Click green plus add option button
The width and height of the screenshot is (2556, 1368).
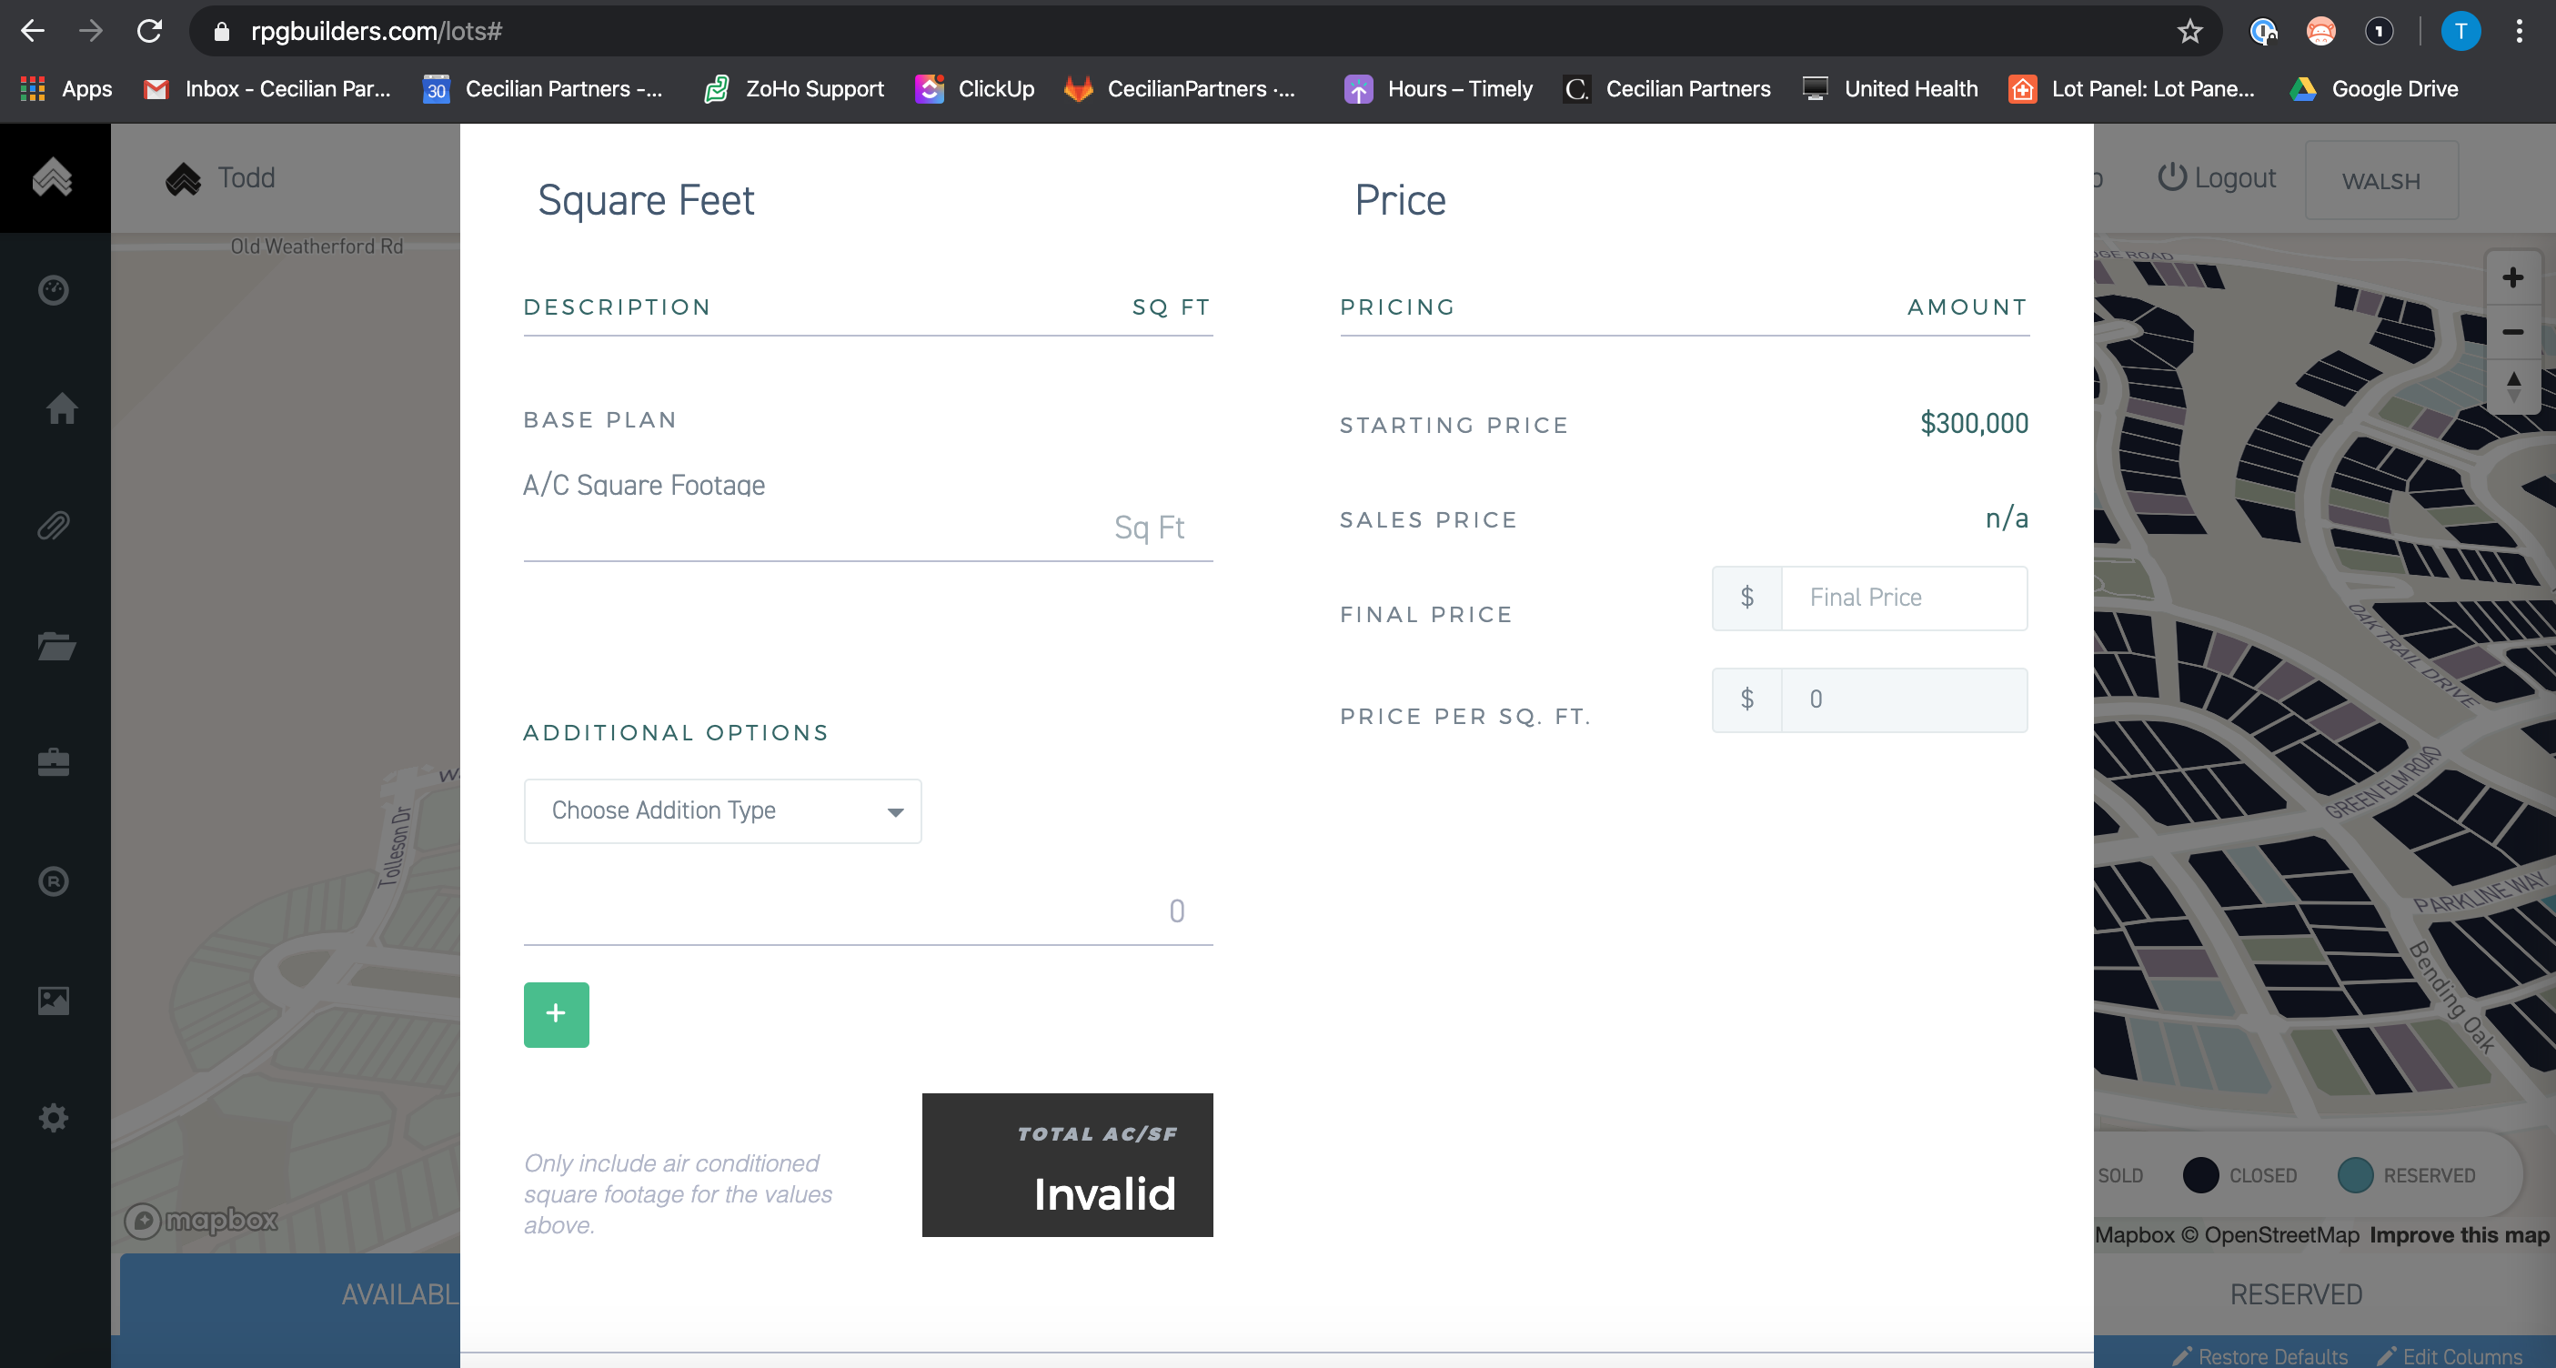(x=556, y=1014)
